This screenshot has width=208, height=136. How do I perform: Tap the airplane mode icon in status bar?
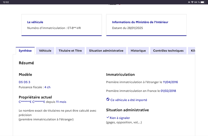click(x=189, y=2)
